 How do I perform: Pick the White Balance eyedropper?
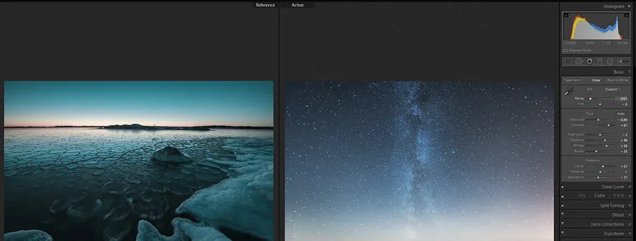pyautogui.click(x=569, y=92)
